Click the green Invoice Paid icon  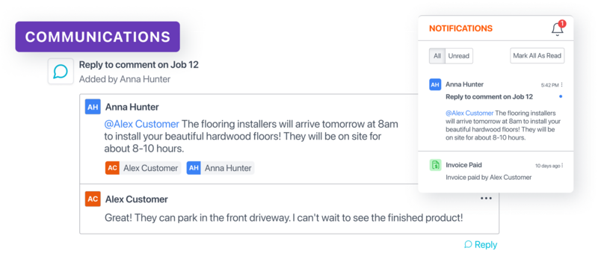[x=435, y=165]
